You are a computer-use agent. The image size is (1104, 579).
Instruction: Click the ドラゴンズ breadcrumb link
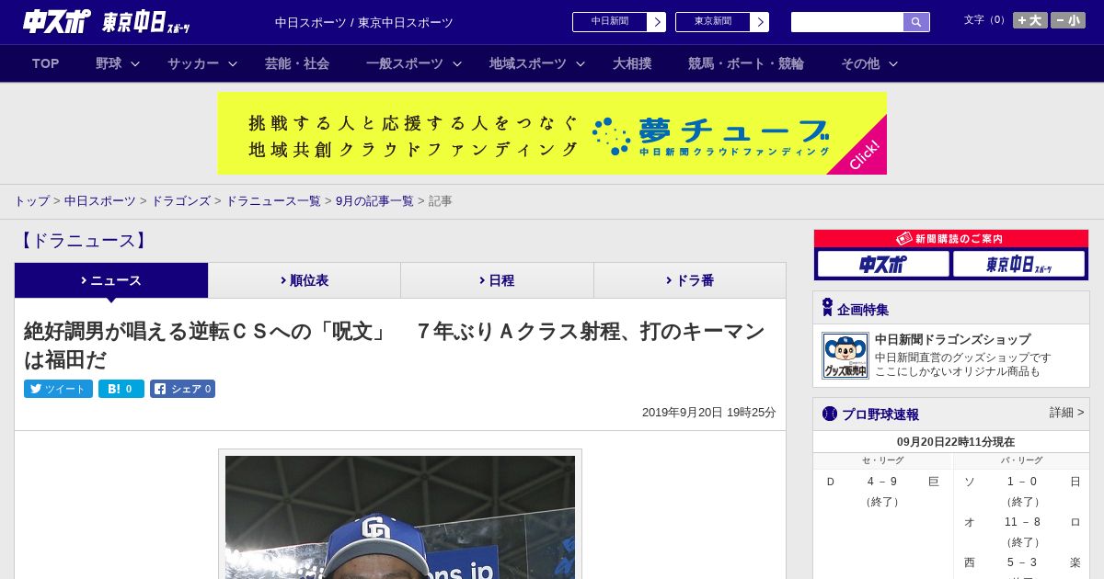(x=181, y=201)
